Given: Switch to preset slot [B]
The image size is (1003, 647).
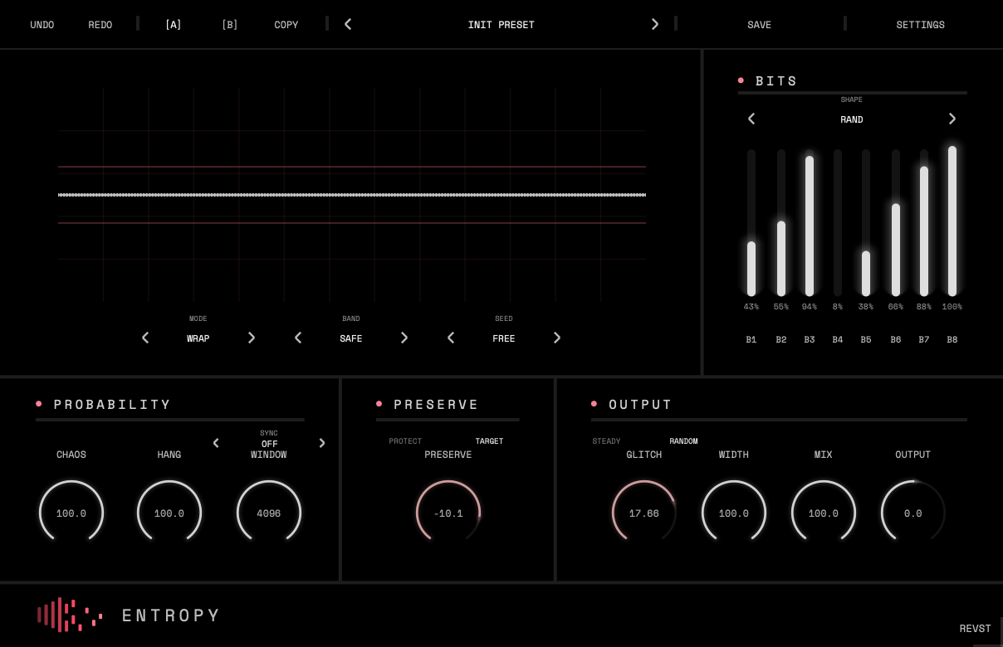Looking at the screenshot, I should pyautogui.click(x=230, y=25).
